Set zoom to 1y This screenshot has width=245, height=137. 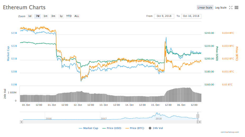(61, 16)
